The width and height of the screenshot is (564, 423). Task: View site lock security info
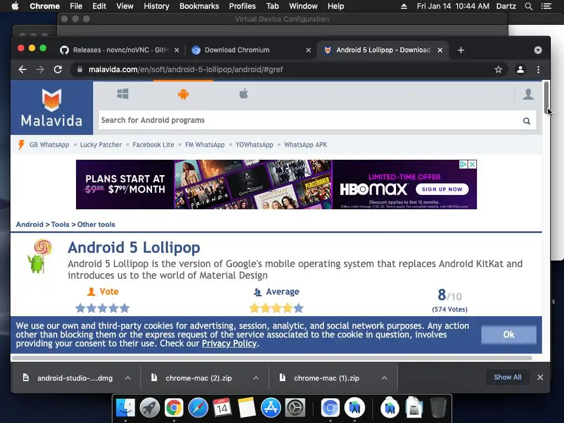[x=80, y=69]
